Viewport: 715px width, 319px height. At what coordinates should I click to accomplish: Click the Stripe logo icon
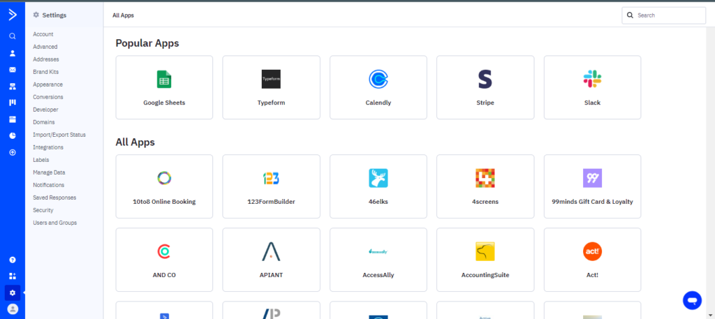(x=485, y=80)
